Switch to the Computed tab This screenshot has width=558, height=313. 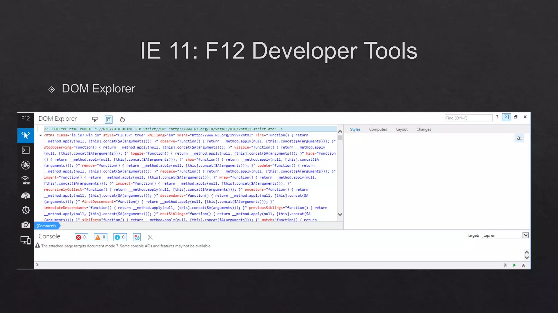(378, 129)
